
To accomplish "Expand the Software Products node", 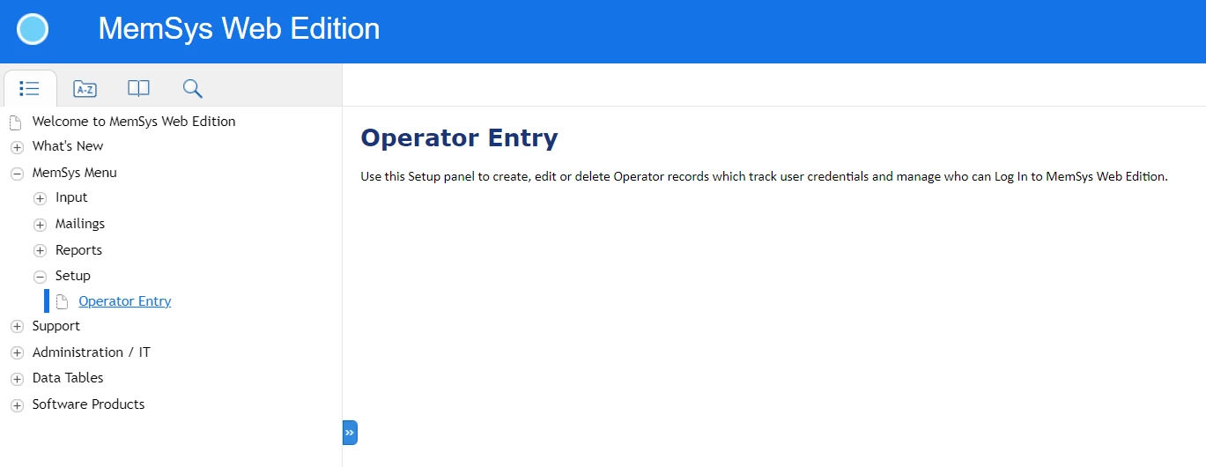I will click(x=17, y=405).
